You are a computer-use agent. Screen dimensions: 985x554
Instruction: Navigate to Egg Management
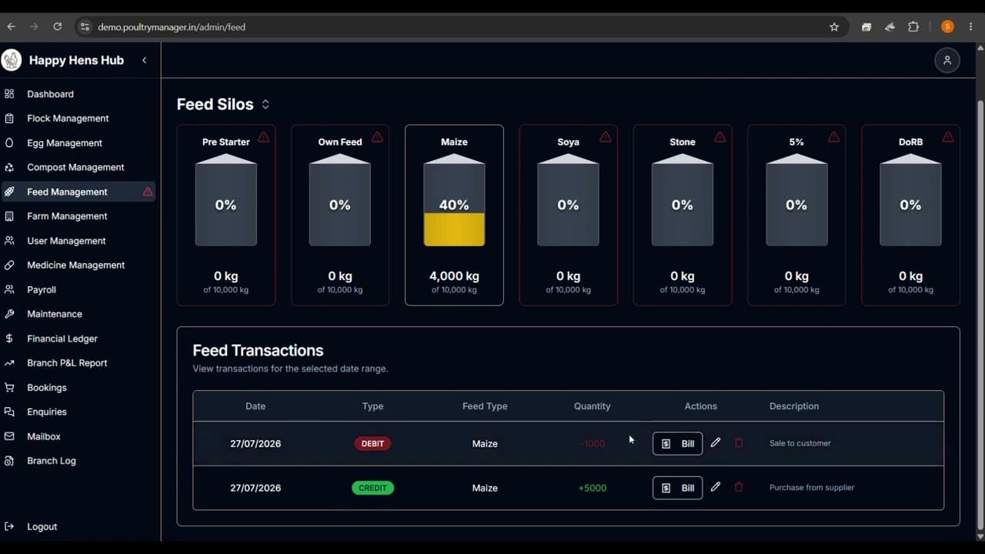pos(78,143)
